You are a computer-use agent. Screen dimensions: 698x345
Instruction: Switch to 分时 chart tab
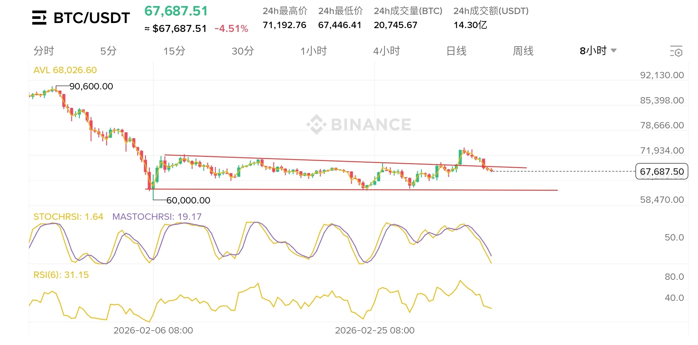44,51
